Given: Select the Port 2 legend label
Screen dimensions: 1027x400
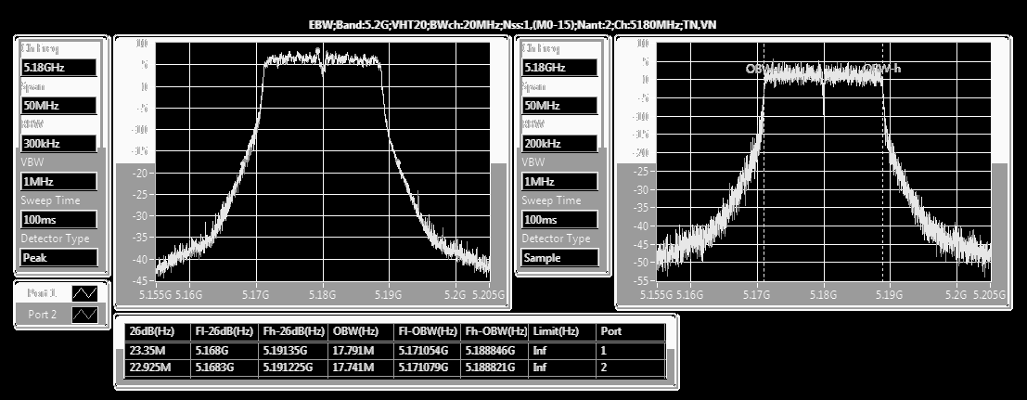Looking at the screenshot, I should [42, 315].
